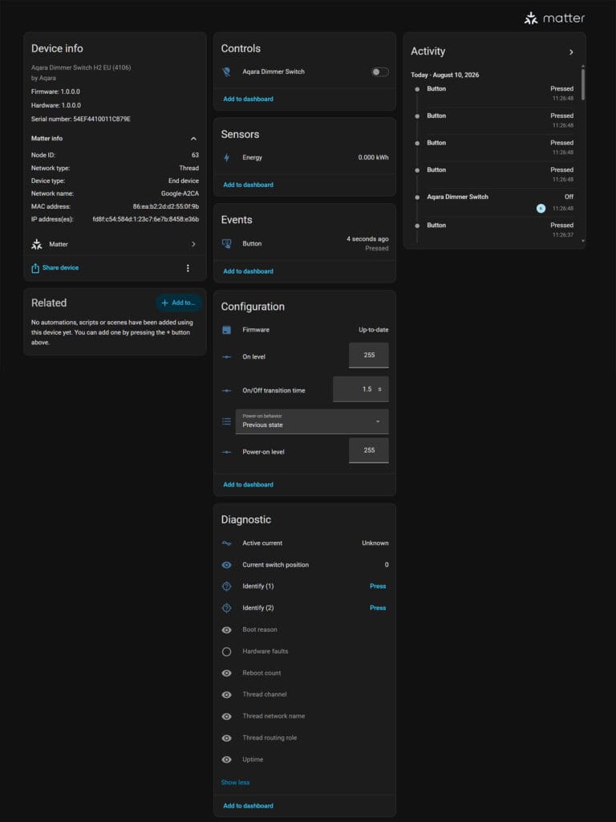Click the Firmware Up-to-date row
This screenshot has width=616, height=822.
pos(305,330)
